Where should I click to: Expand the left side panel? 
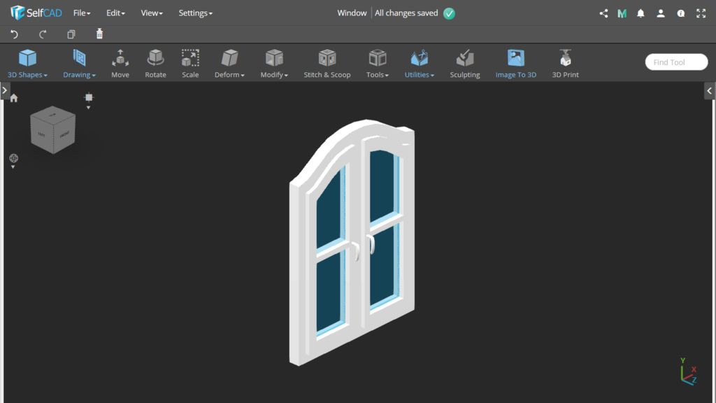[x=4, y=90]
